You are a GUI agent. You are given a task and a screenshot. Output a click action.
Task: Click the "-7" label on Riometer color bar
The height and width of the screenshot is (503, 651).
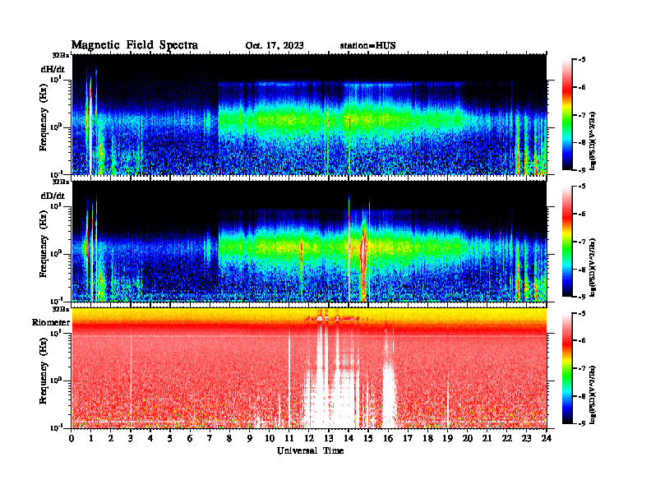(582, 368)
